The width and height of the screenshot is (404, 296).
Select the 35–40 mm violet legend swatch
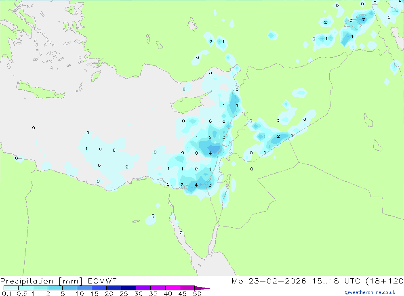click(158, 288)
